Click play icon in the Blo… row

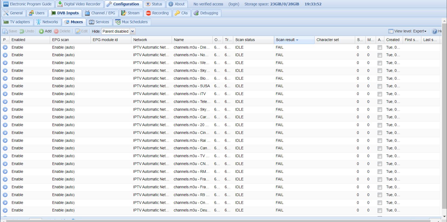(5, 79)
